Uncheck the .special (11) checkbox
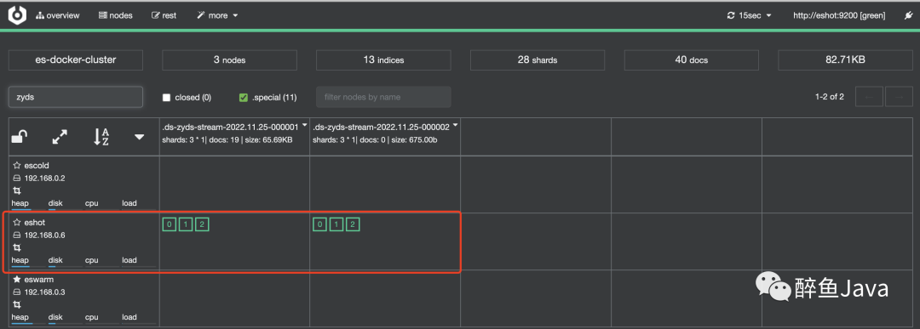This screenshot has width=920, height=329. coord(244,98)
